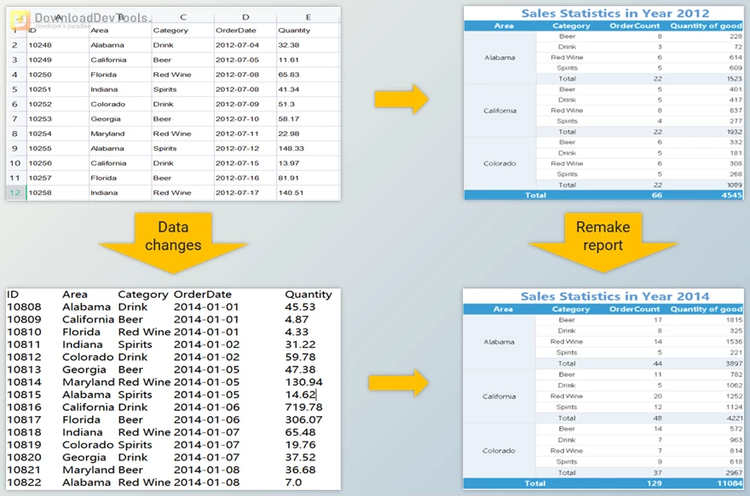Click the quantity cell 140.51

point(308,192)
